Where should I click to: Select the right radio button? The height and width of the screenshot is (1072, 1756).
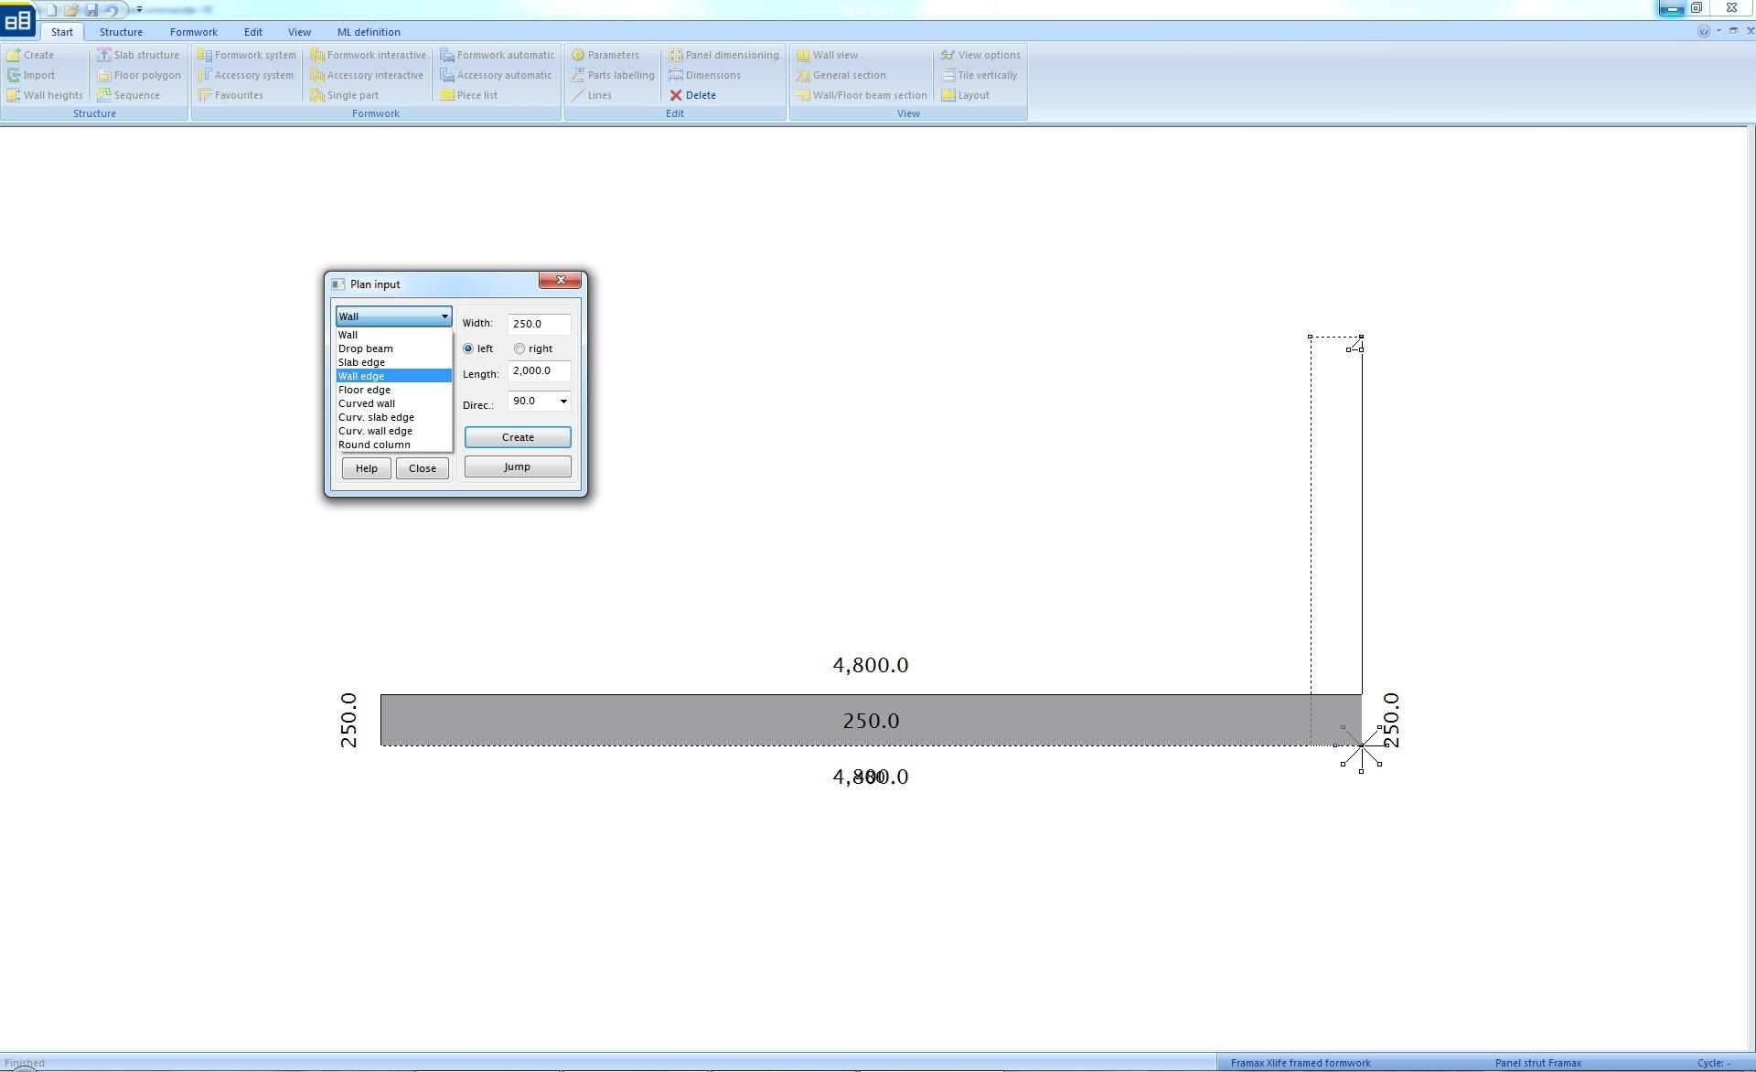pos(519,348)
